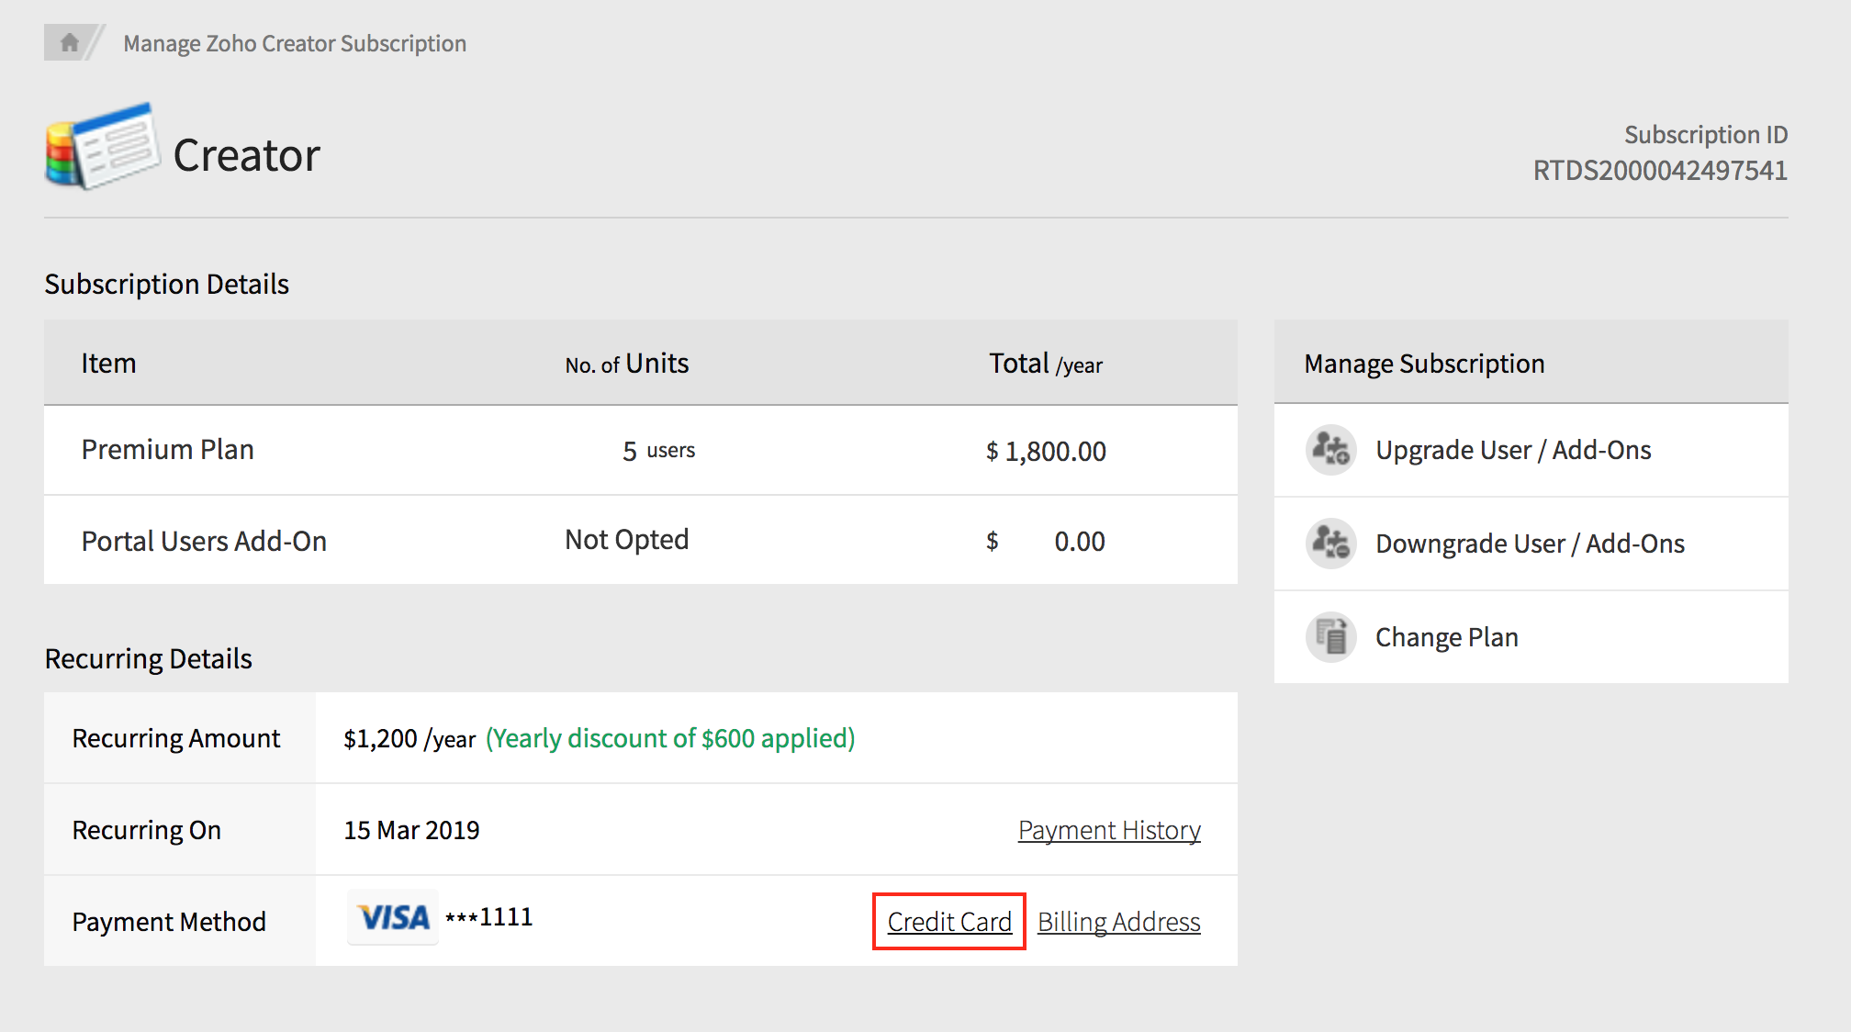Click Manage Zoho Creator Subscription breadcrumb

295,43
